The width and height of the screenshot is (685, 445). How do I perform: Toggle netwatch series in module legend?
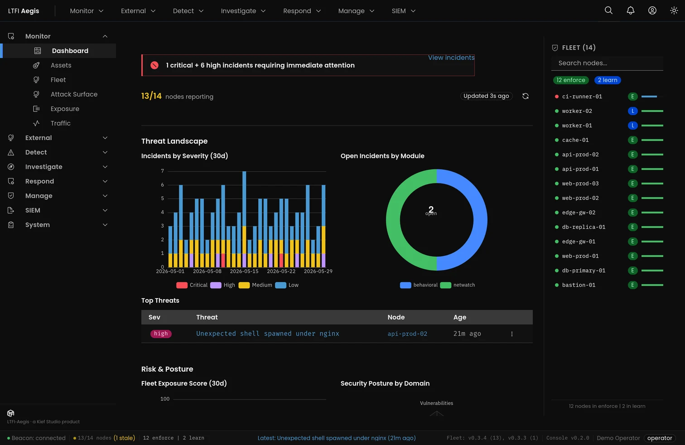(x=458, y=285)
